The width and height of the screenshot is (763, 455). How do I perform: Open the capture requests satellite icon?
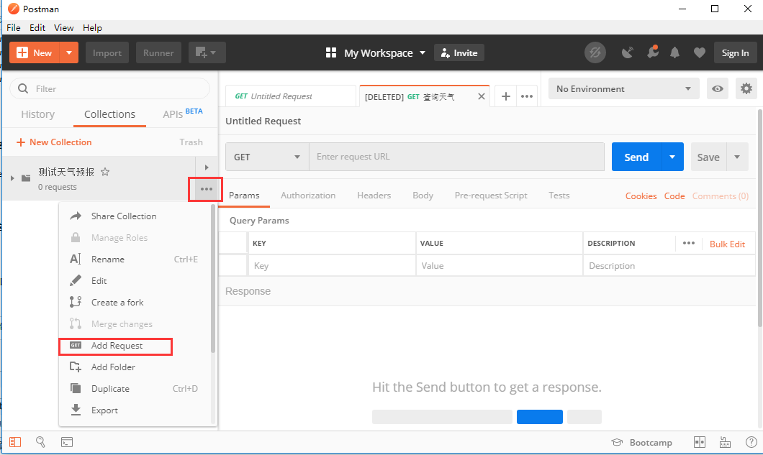coord(627,52)
